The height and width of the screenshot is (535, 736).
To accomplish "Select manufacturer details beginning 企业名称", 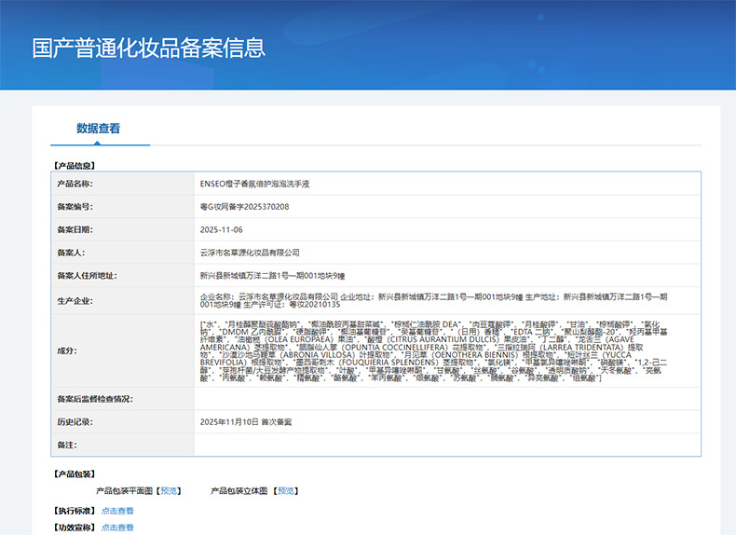I will click(434, 301).
